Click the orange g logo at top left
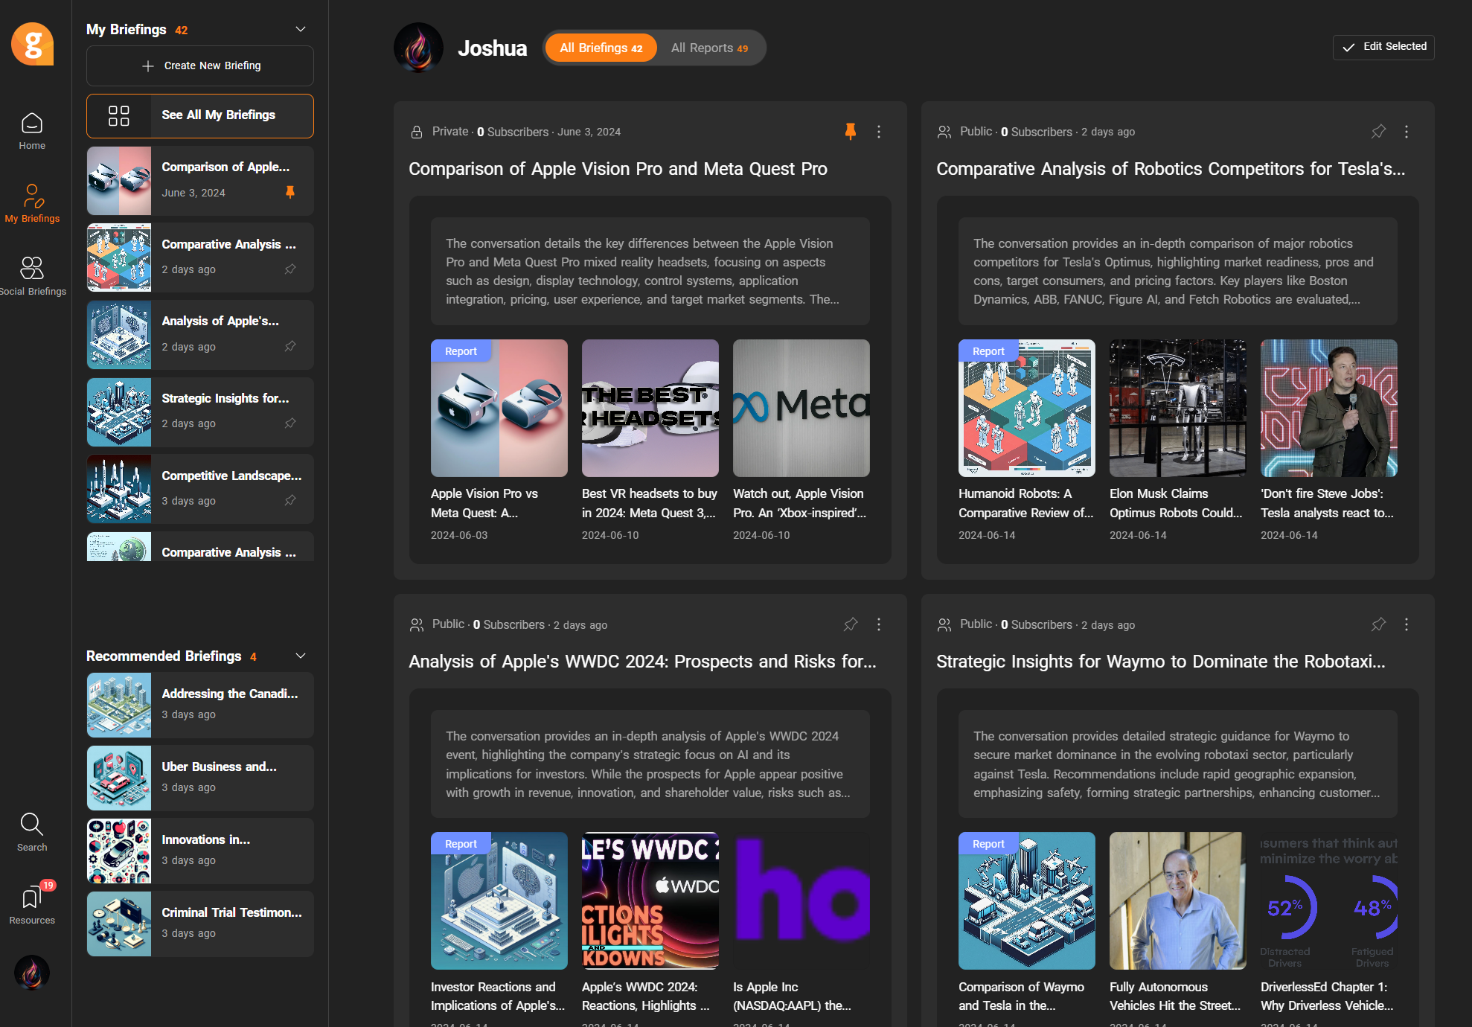The width and height of the screenshot is (1472, 1027). click(x=32, y=44)
